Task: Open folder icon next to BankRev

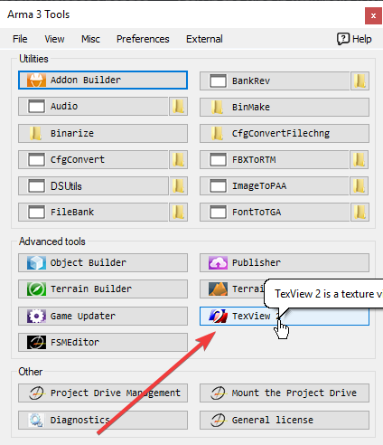Action: (x=360, y=80)
